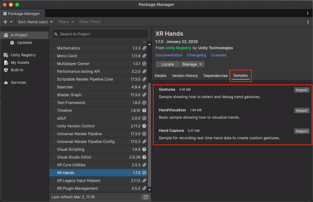Select Universal Render Pipeline in package list
The height and width of the screenshot is (202, 313).
pyautogui.click(x=79, y=134)
